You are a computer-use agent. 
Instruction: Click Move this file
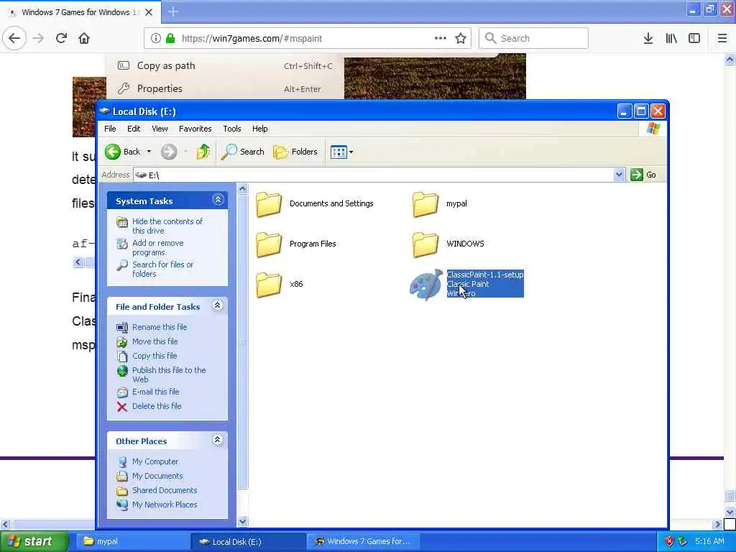coord(155,341)
